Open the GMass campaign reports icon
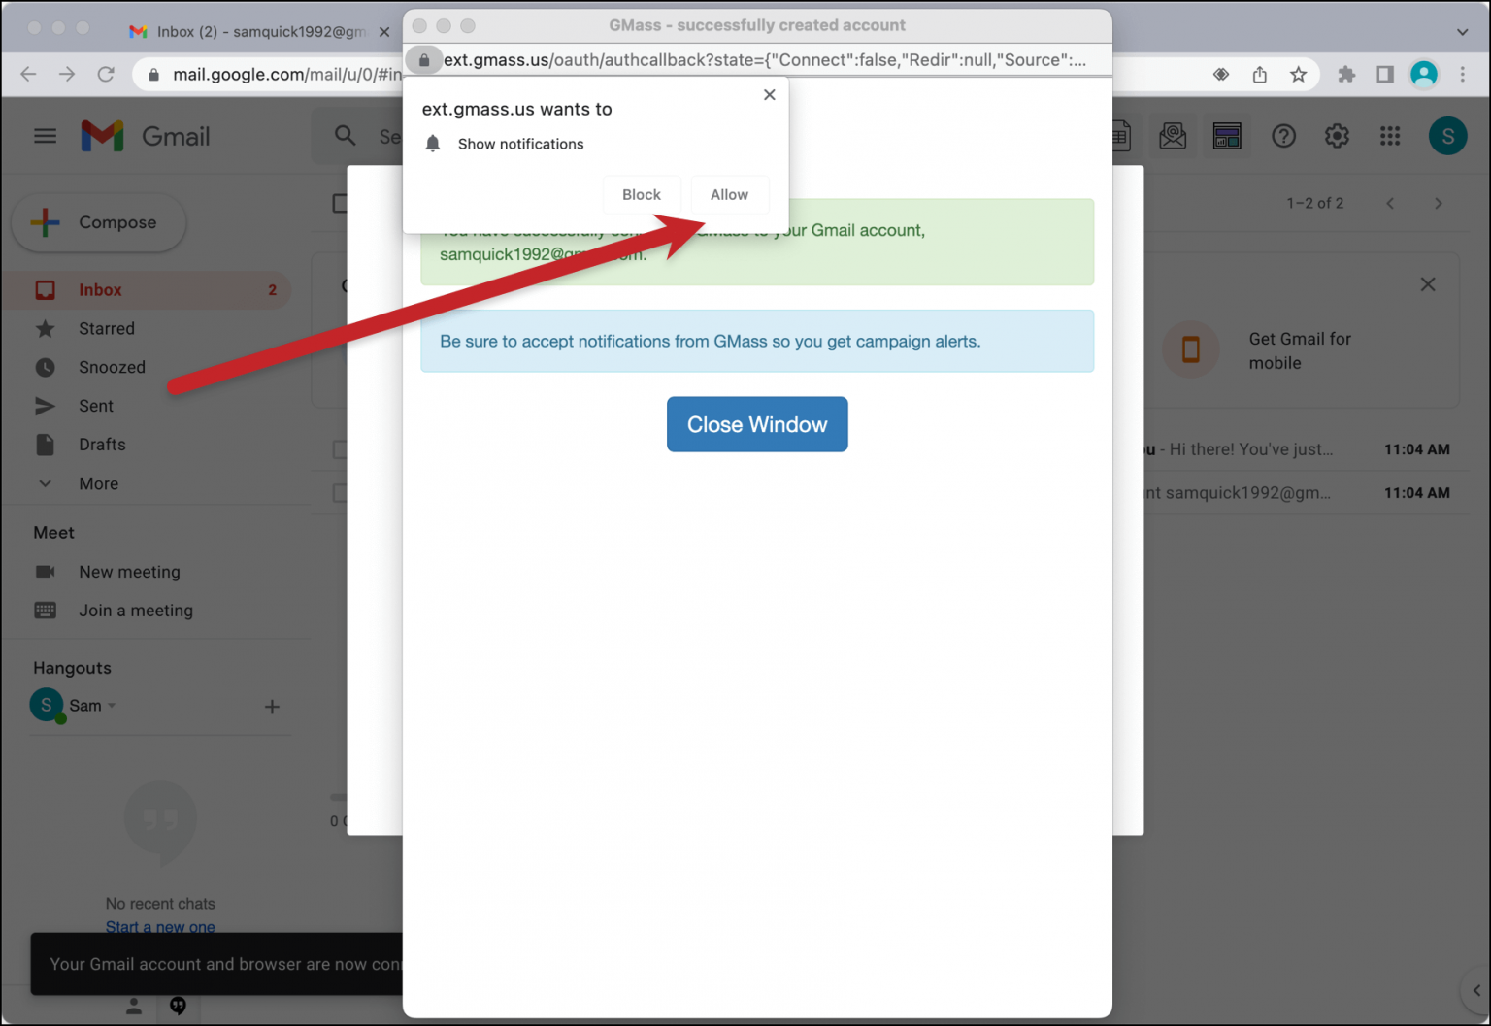1491x1026 pixels. [1227, 136]
